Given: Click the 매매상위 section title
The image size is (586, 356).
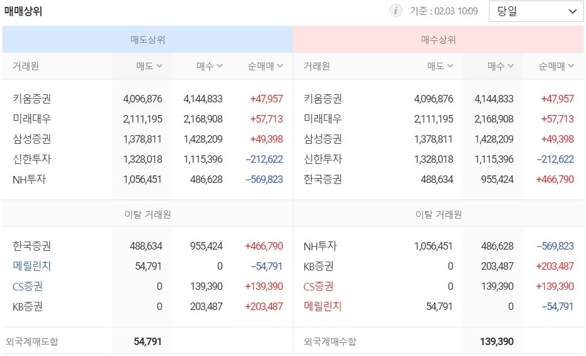Looking at the screenshot, I should point(23,12).
